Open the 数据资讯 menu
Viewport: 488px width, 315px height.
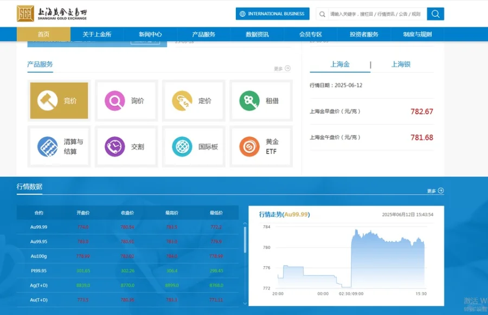(x=257, y=34)
